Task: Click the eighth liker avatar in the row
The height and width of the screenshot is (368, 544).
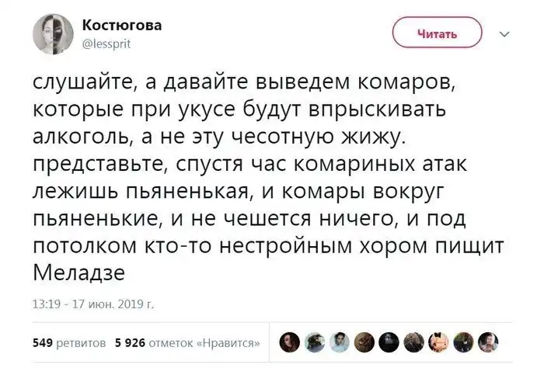Action: pyautogui.click(x=466, y=340)
